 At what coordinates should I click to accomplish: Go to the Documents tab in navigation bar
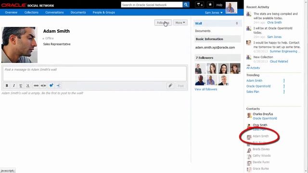coord(78,12)
